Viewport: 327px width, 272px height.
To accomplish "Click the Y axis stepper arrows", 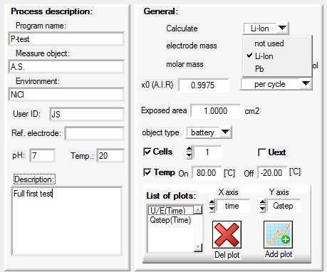I will pyautogui.click(x=262, y=206).
